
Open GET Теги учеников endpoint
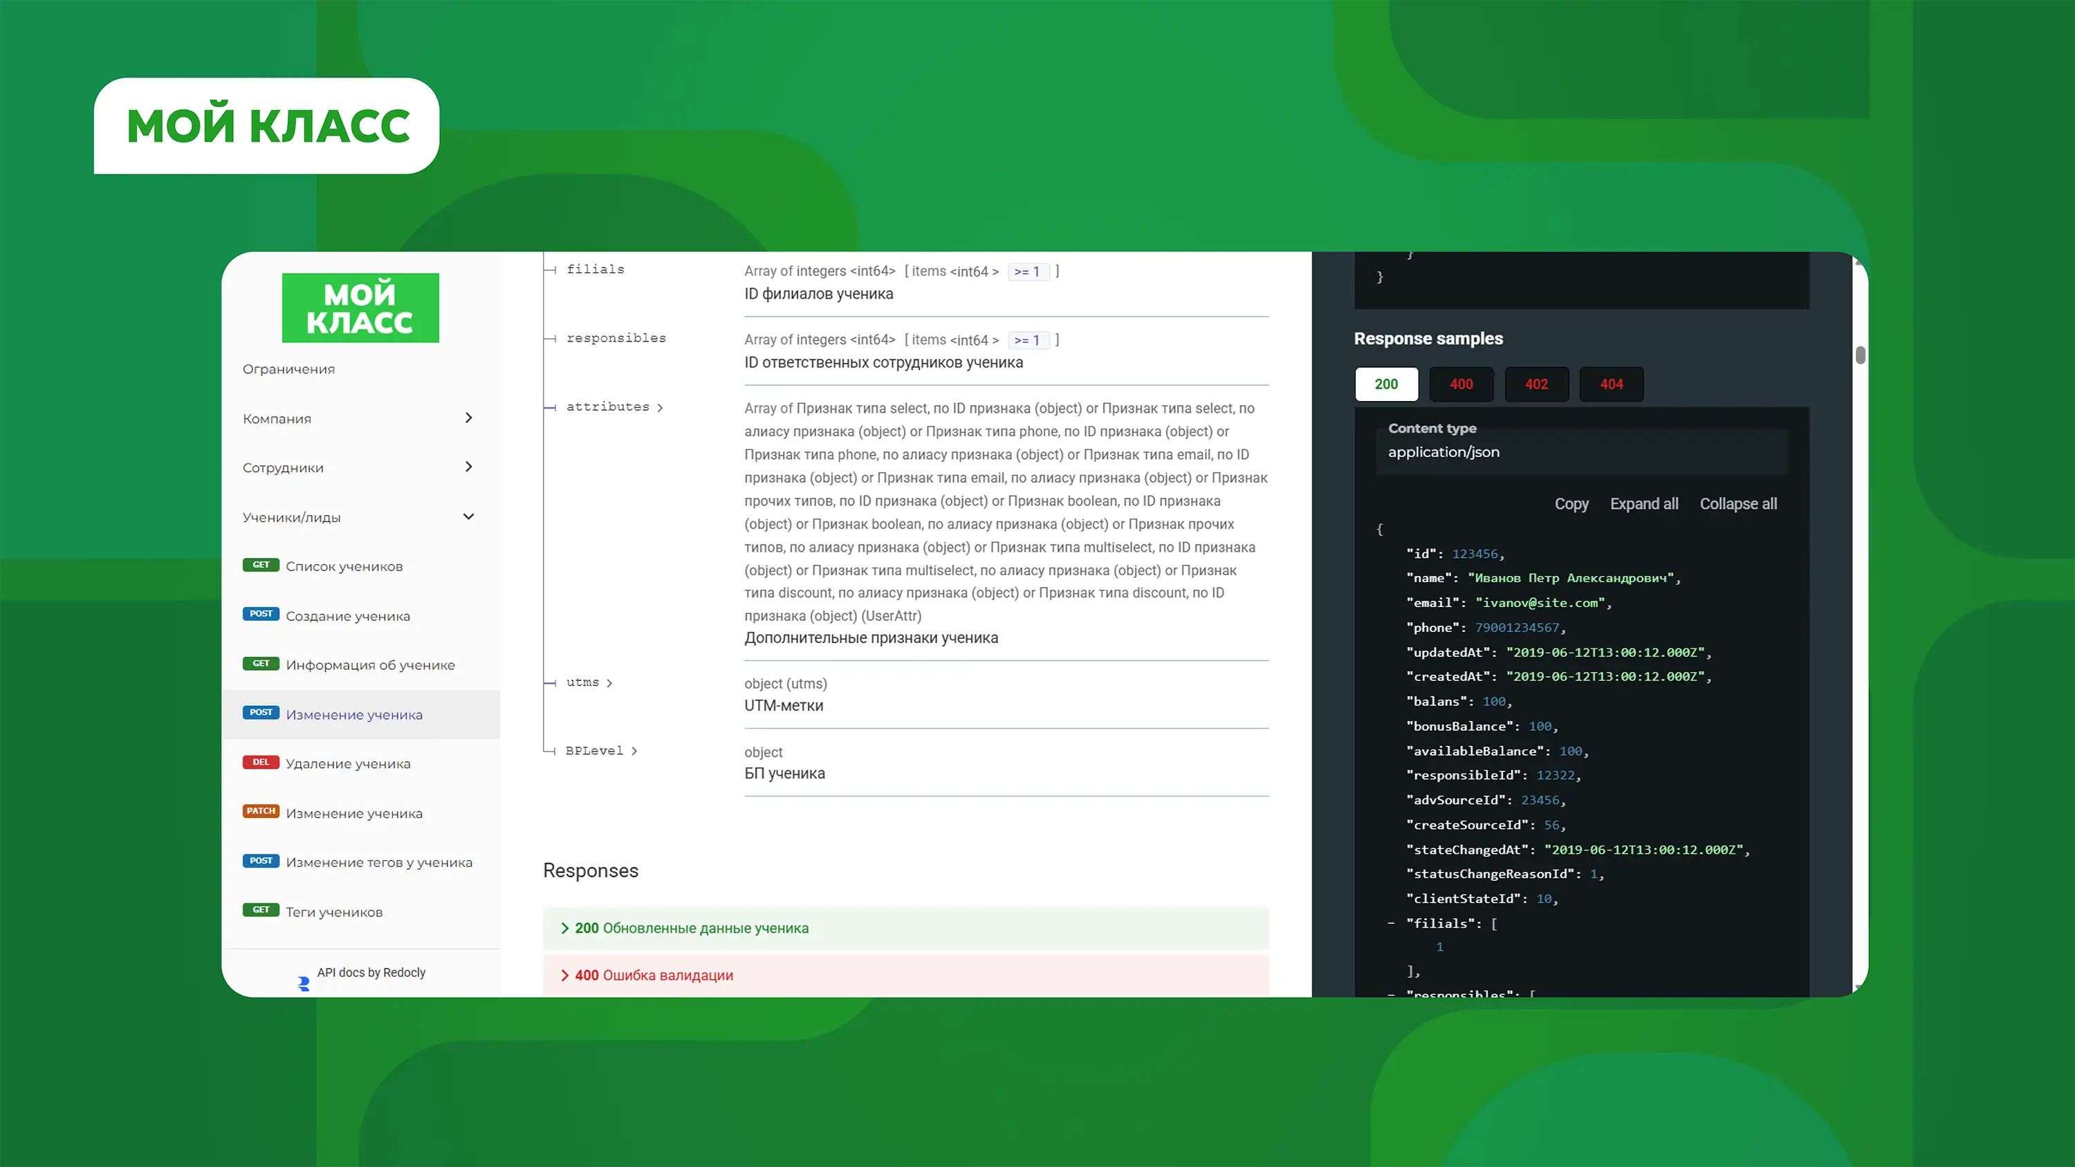point(333,913)
